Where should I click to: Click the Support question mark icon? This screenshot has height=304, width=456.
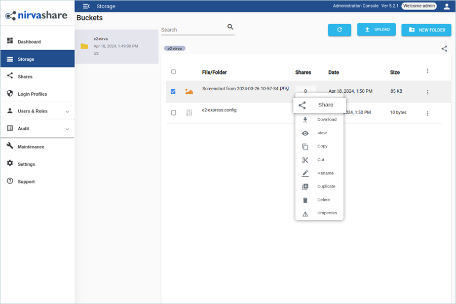10,181
